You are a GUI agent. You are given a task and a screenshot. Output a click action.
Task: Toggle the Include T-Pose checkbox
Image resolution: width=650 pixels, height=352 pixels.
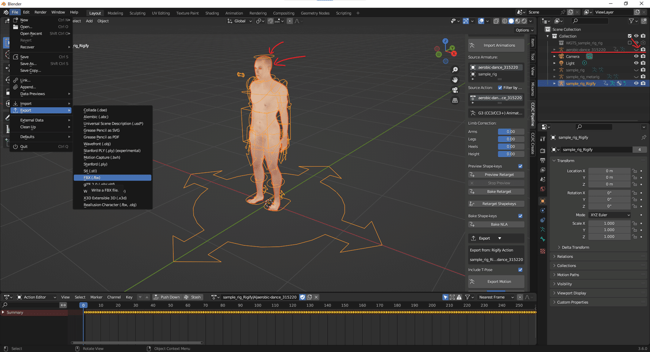coord(521,270)
